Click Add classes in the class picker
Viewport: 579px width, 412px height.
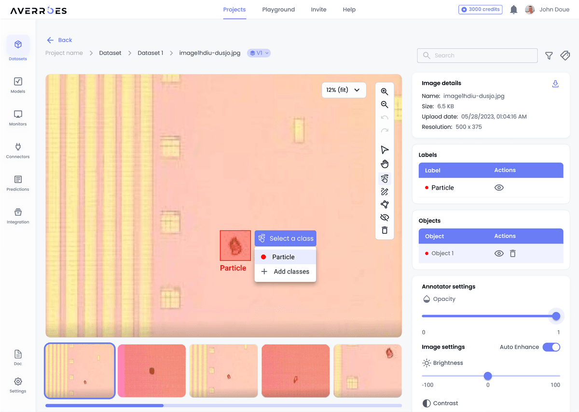285,271
